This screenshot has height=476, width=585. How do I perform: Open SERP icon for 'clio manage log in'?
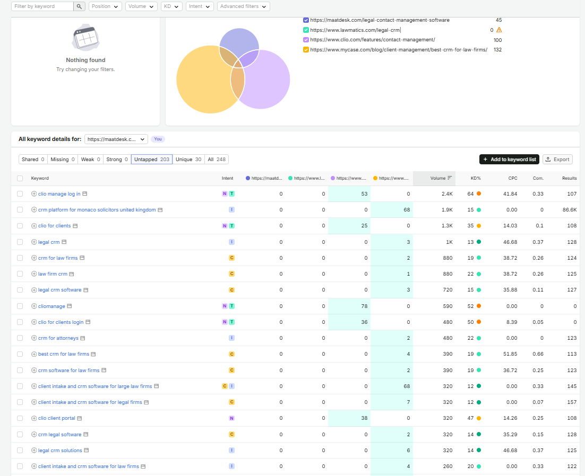[85, 193]
